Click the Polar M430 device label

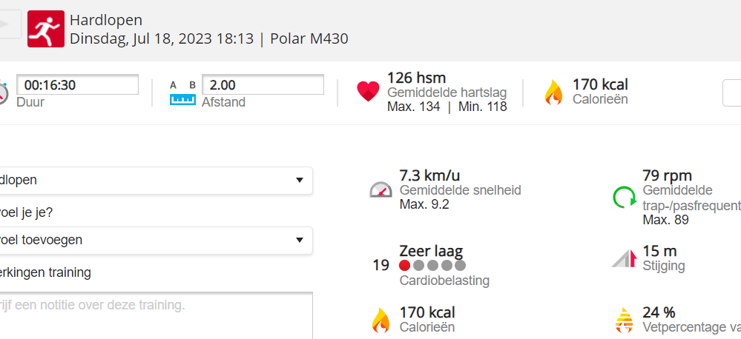(x=309, y=39)
